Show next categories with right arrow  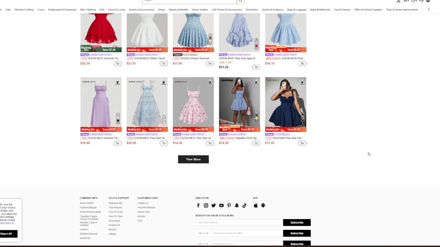(x=428, y=9)
